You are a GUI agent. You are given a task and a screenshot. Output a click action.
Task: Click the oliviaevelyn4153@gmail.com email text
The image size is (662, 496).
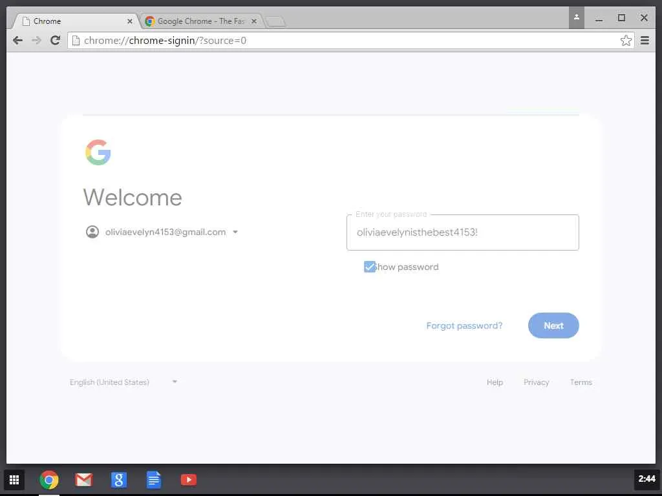[165, 232]
